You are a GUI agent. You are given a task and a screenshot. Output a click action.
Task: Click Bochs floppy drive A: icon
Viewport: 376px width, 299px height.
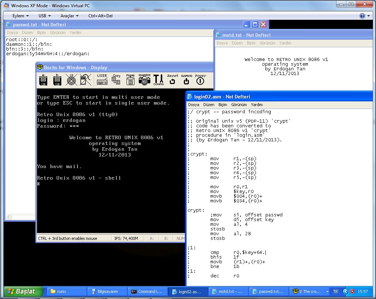pos(43,80)
